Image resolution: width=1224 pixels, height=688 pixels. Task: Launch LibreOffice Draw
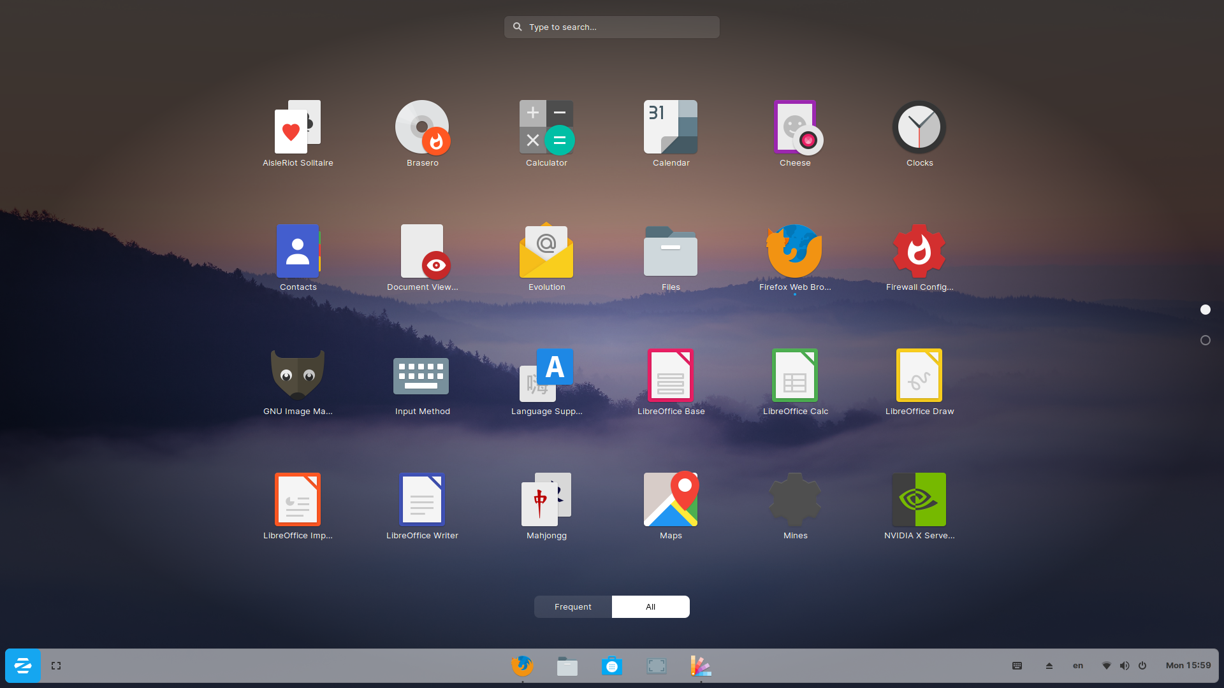919,382
